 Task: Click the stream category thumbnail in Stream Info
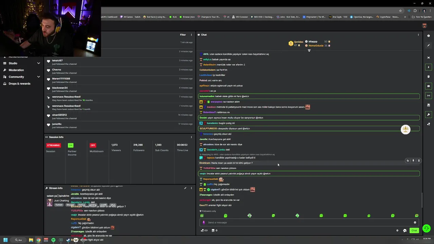(x=50, y=202)
